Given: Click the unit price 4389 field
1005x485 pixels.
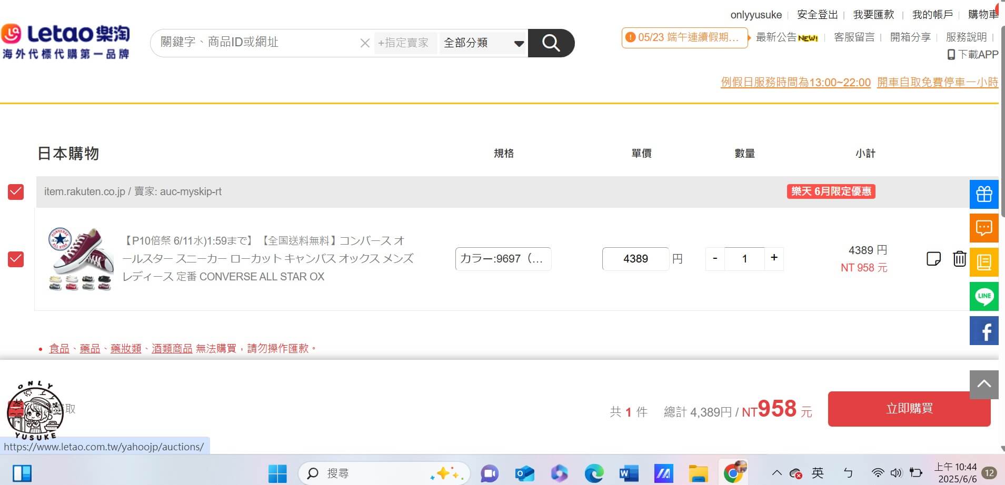Looking at the screenshot, I should 635,259.
